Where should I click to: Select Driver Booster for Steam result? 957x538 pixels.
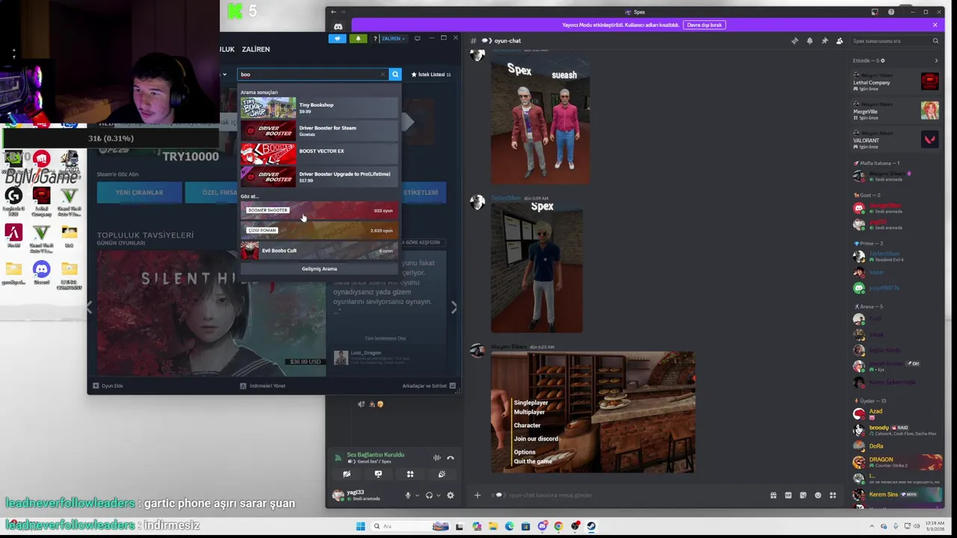(x=319, y=131)
